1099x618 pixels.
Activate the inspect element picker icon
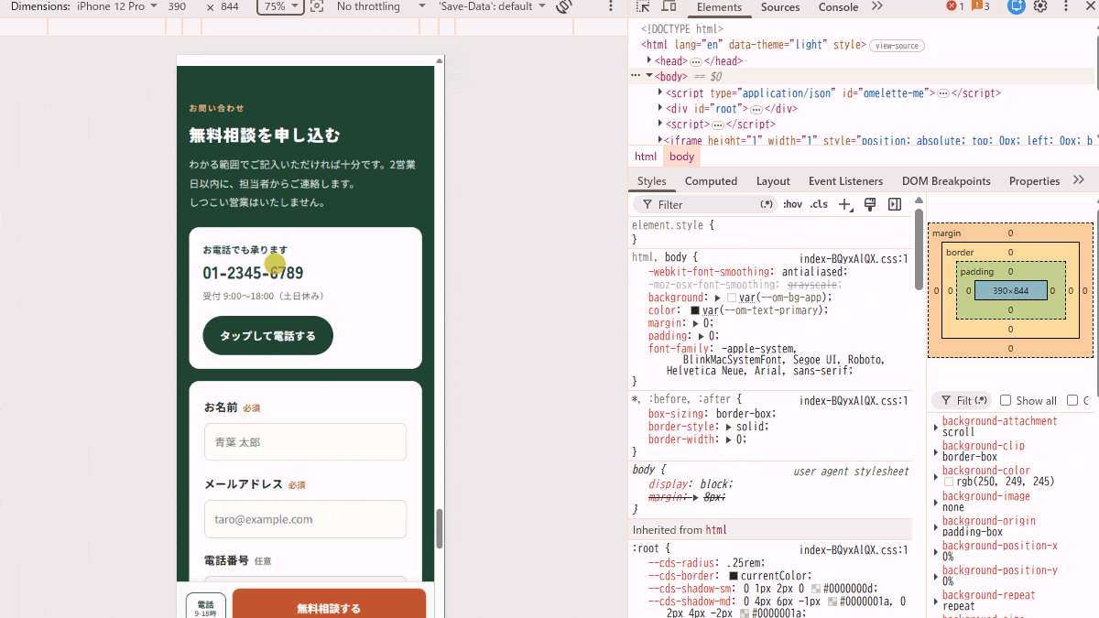tap(643, 6)
